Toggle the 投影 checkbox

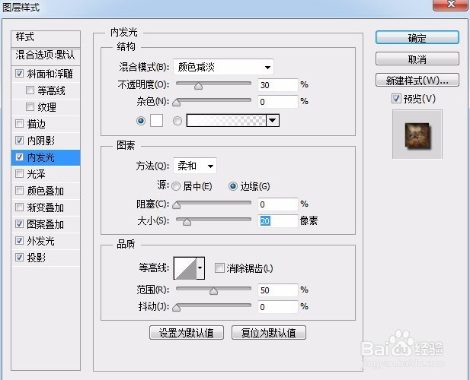coord(20,258)
